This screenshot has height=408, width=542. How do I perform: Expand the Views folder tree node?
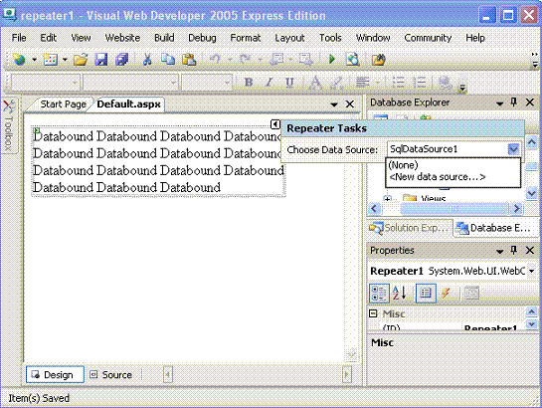(x=387, y=198)
